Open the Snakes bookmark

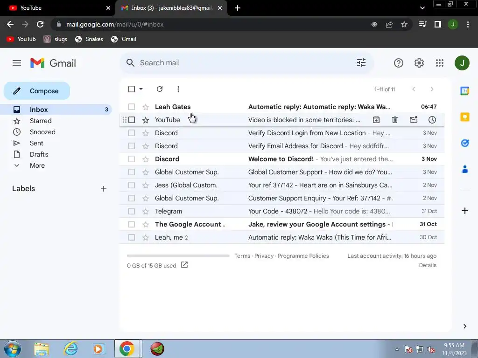click(89, 39)
